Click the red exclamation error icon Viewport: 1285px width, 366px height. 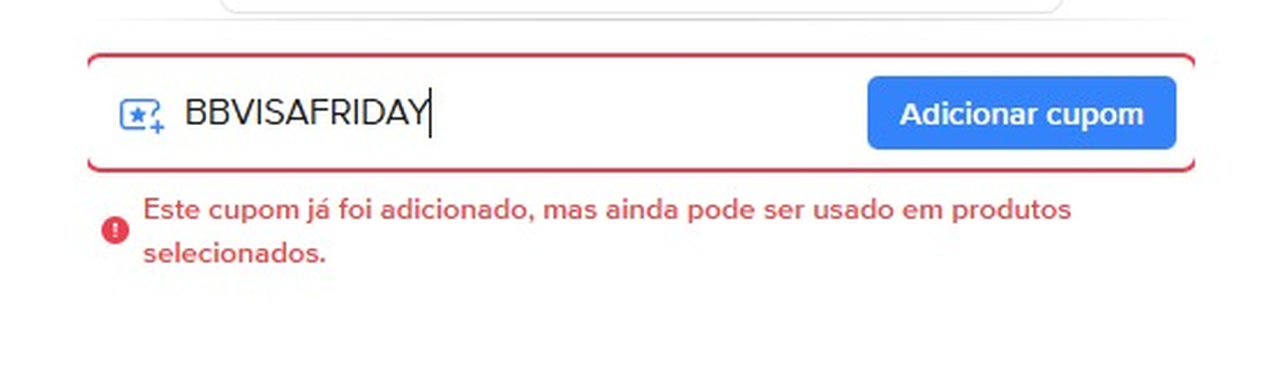pos(115,231)
